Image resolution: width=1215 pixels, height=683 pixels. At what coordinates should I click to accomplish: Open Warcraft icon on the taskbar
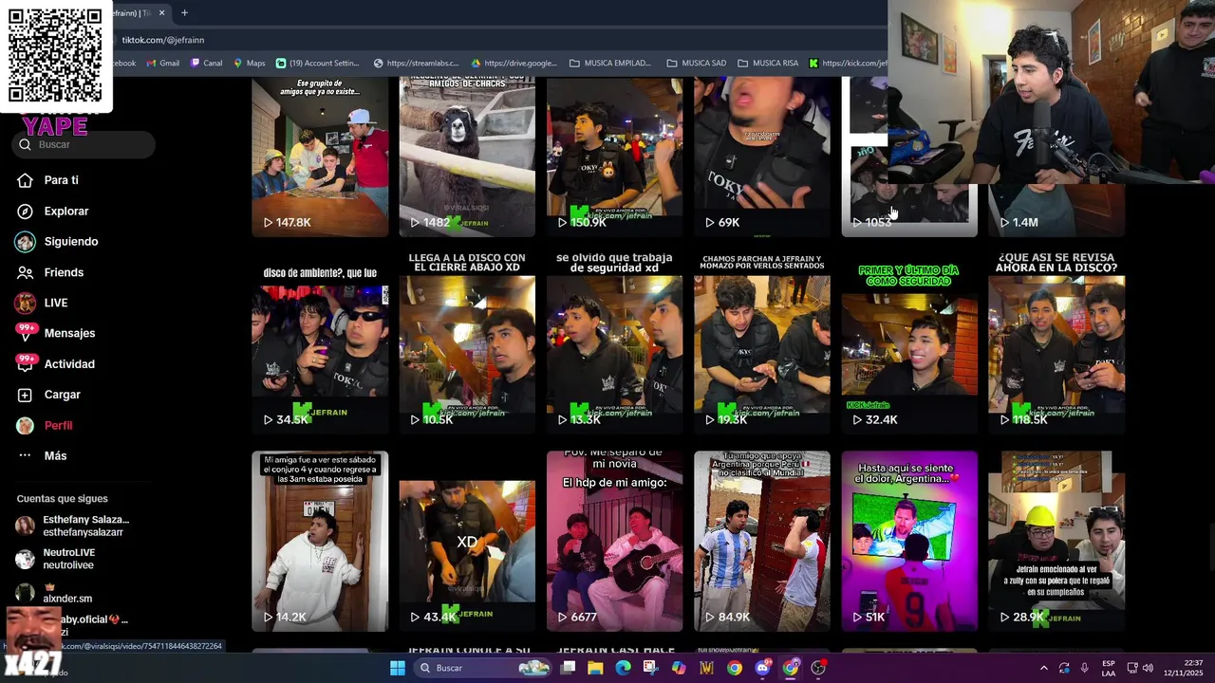pos(706,668)
